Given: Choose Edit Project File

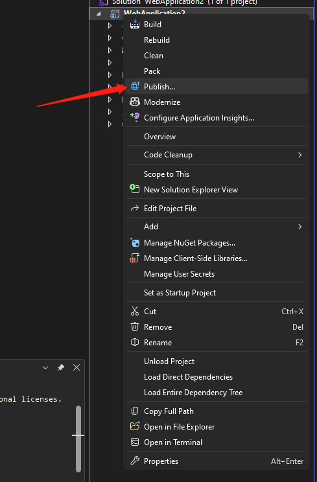Looking at the screenshot, I should [x=217, y=209].
